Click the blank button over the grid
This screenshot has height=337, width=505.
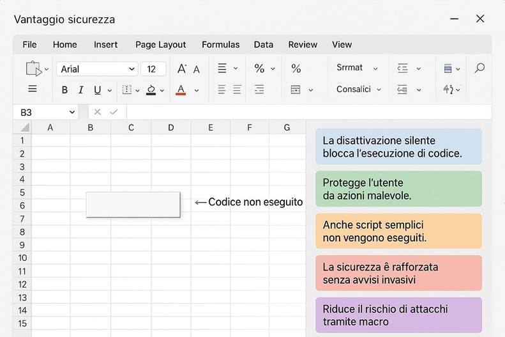coord(133,205)
